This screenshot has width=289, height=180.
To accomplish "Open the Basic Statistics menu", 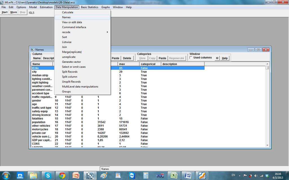I will point(89,7).
